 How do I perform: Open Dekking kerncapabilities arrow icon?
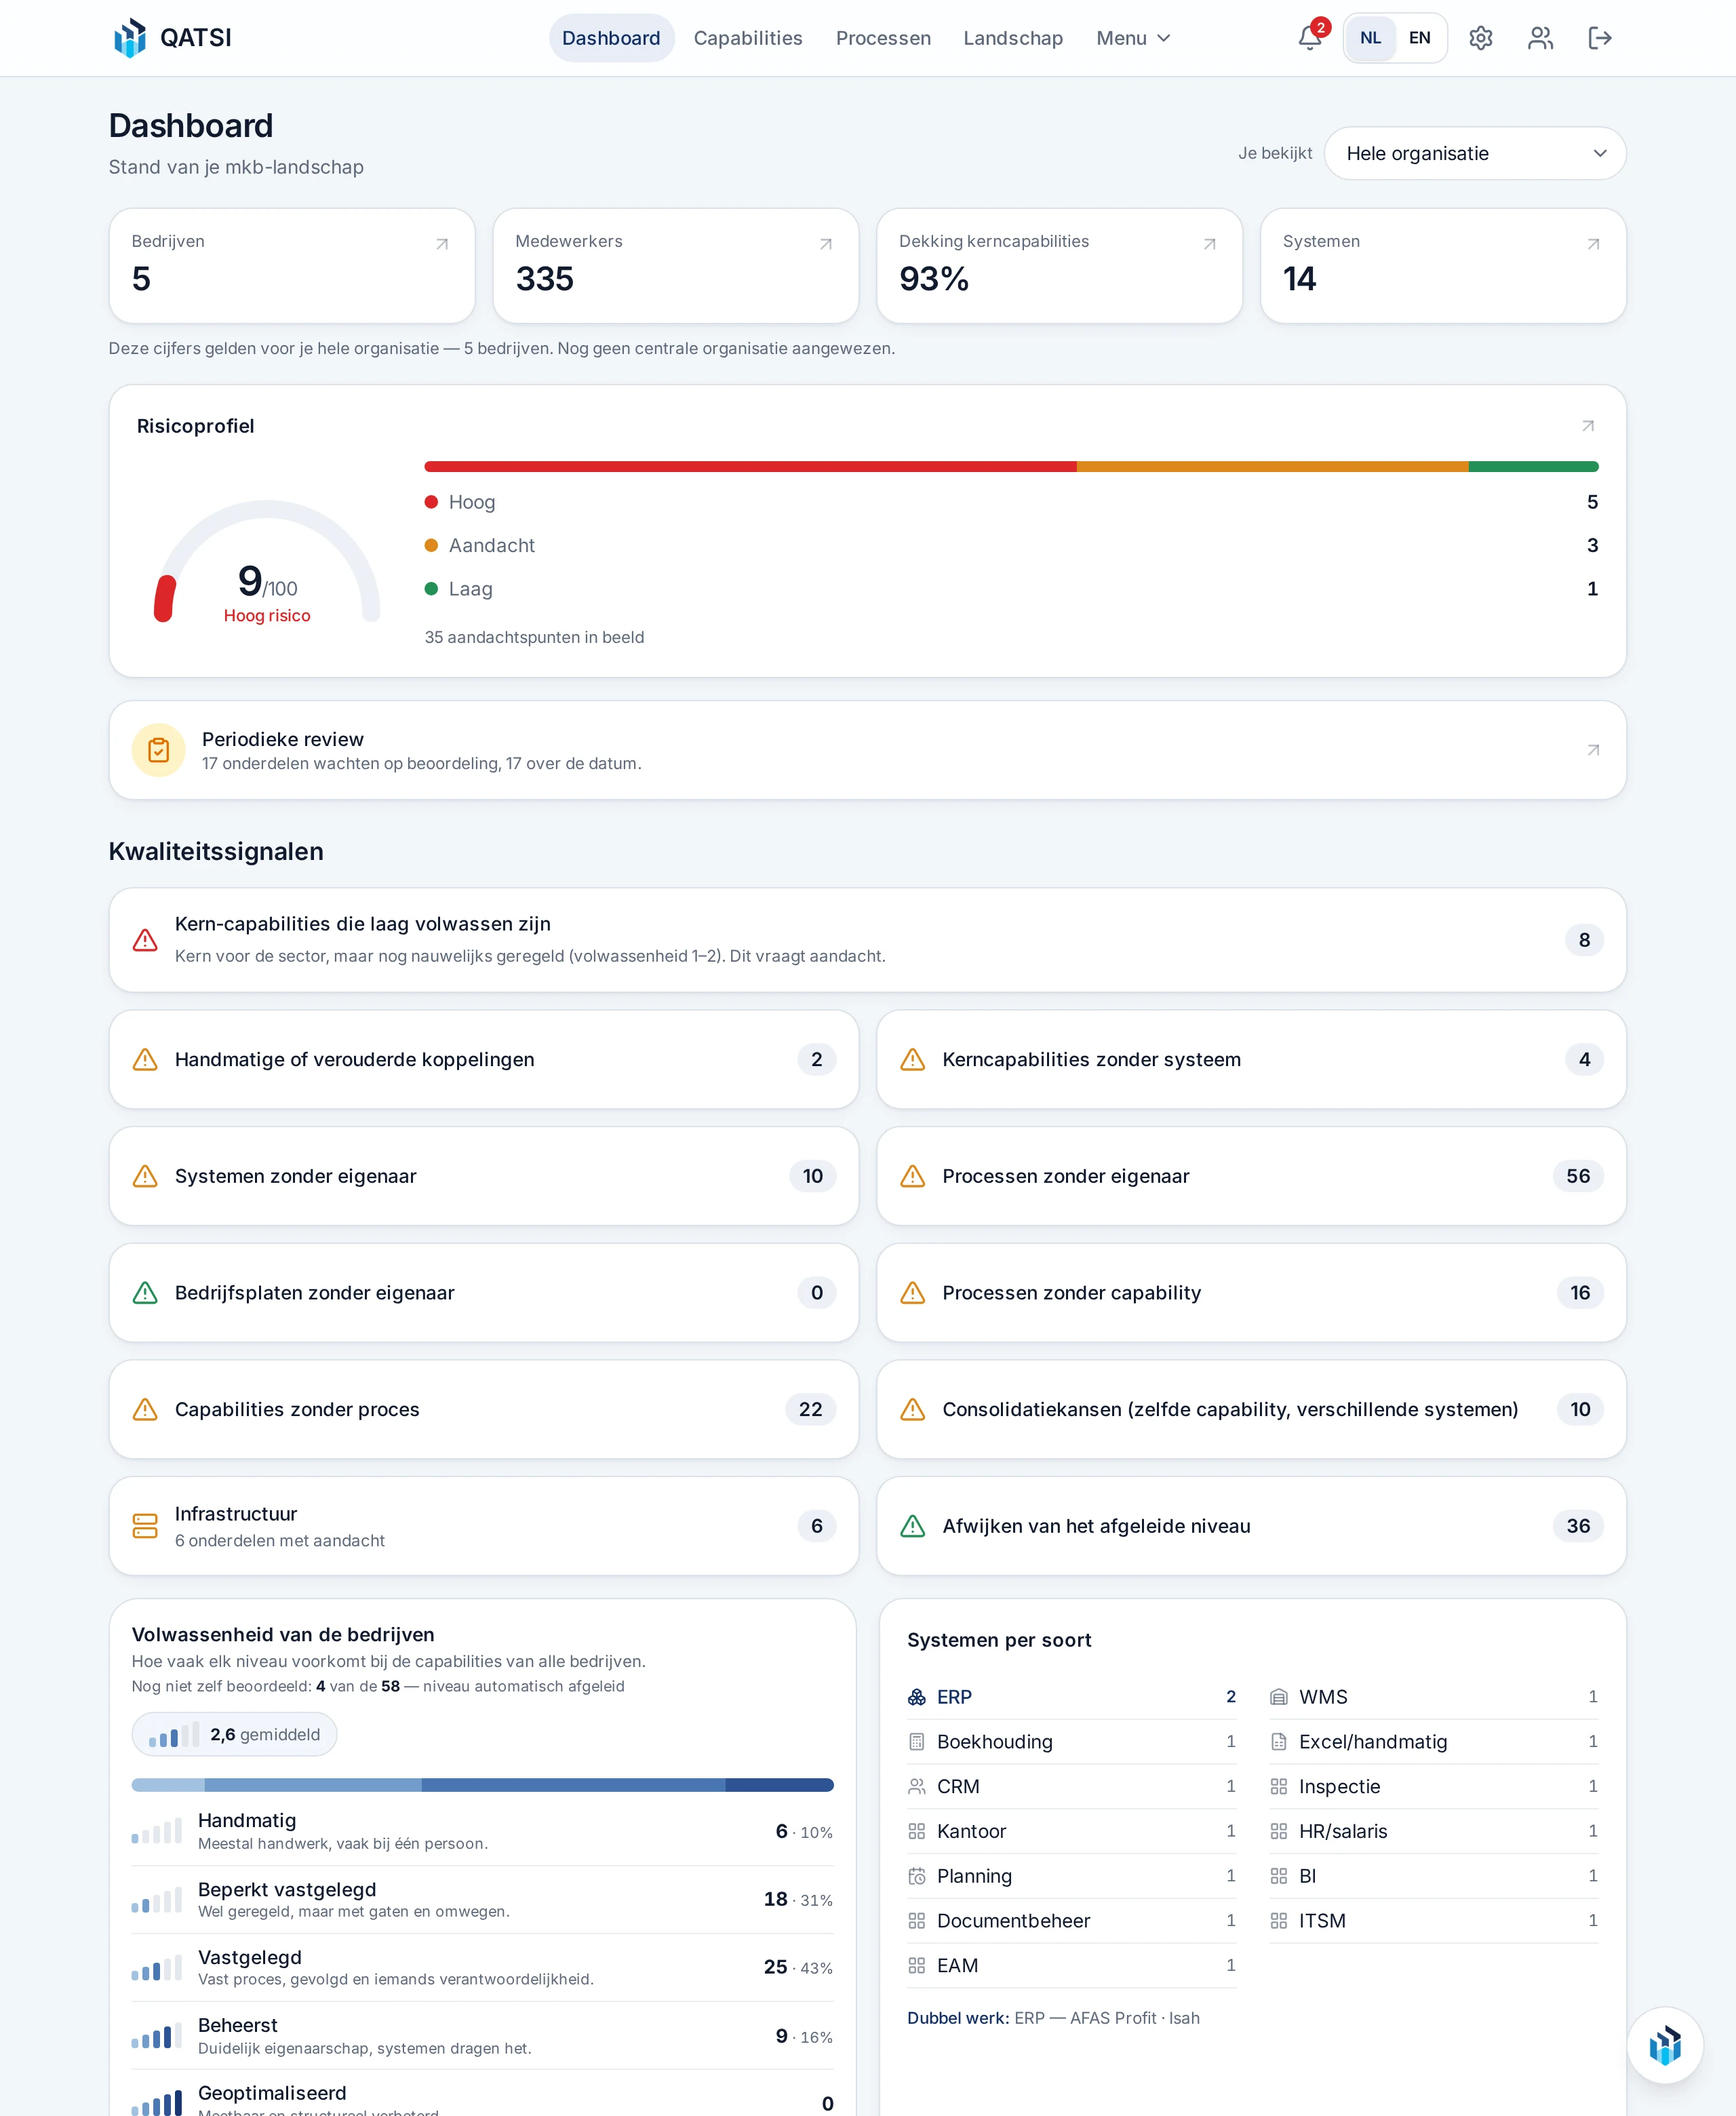point(1210,244)
